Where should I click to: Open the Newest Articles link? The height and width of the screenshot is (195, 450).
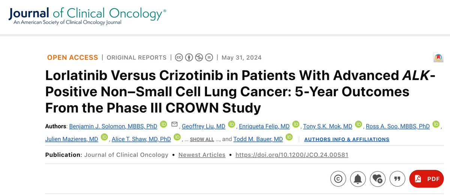tap(202, 155)
